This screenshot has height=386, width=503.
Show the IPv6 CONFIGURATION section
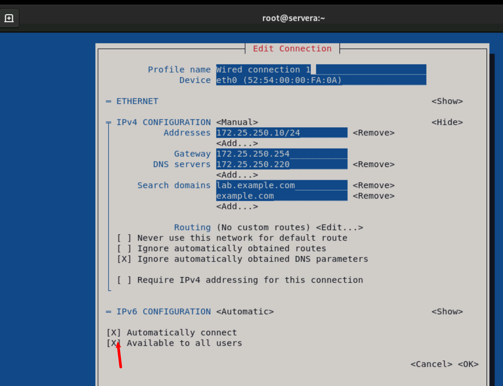pos(447,311)
